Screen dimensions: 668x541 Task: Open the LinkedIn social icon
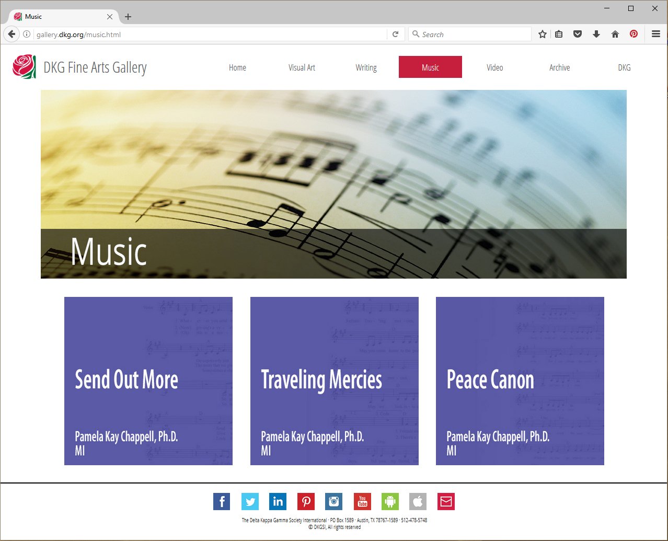(x=278, y=501)
